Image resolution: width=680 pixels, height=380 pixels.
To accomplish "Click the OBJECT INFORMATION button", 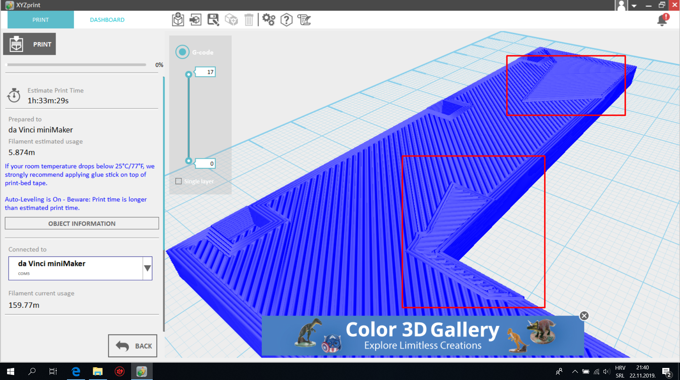I will click(82, 223).
